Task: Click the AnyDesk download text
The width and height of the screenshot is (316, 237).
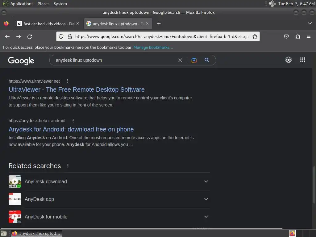Action: coord(46,181)
